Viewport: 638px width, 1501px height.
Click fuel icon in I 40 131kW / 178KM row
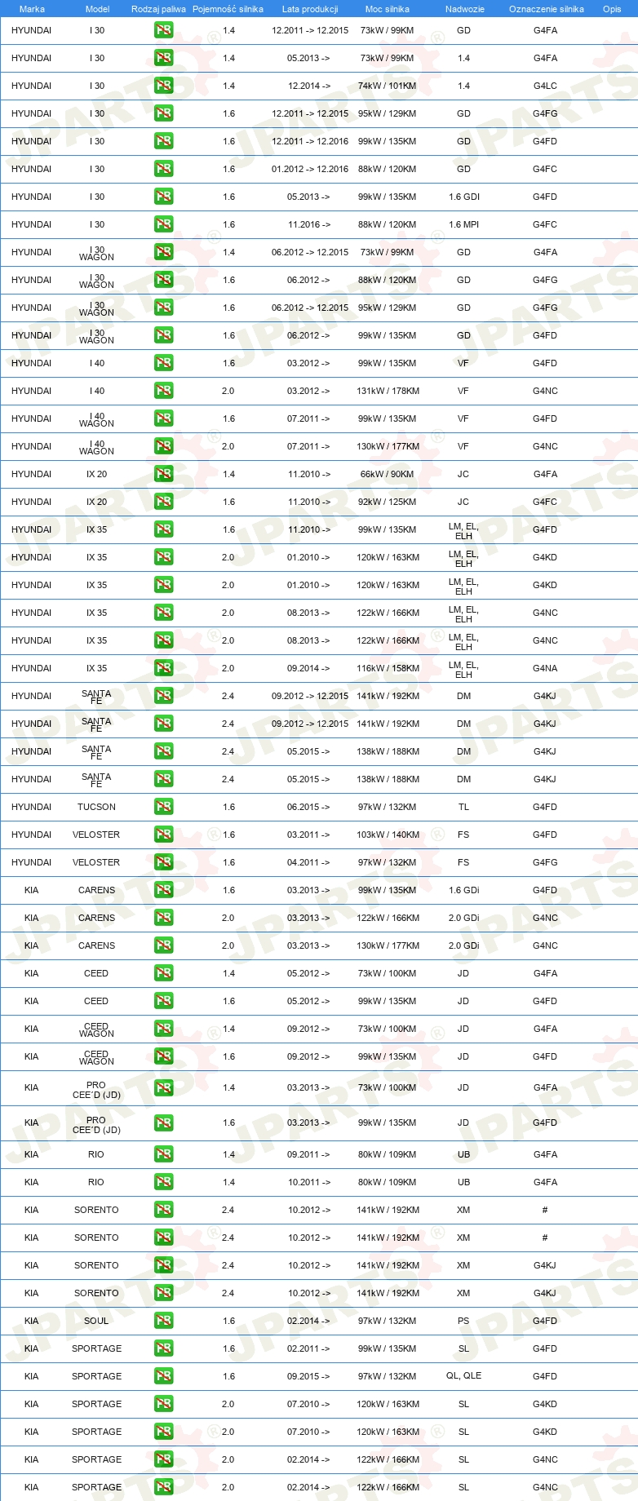[x=163, y=391]
